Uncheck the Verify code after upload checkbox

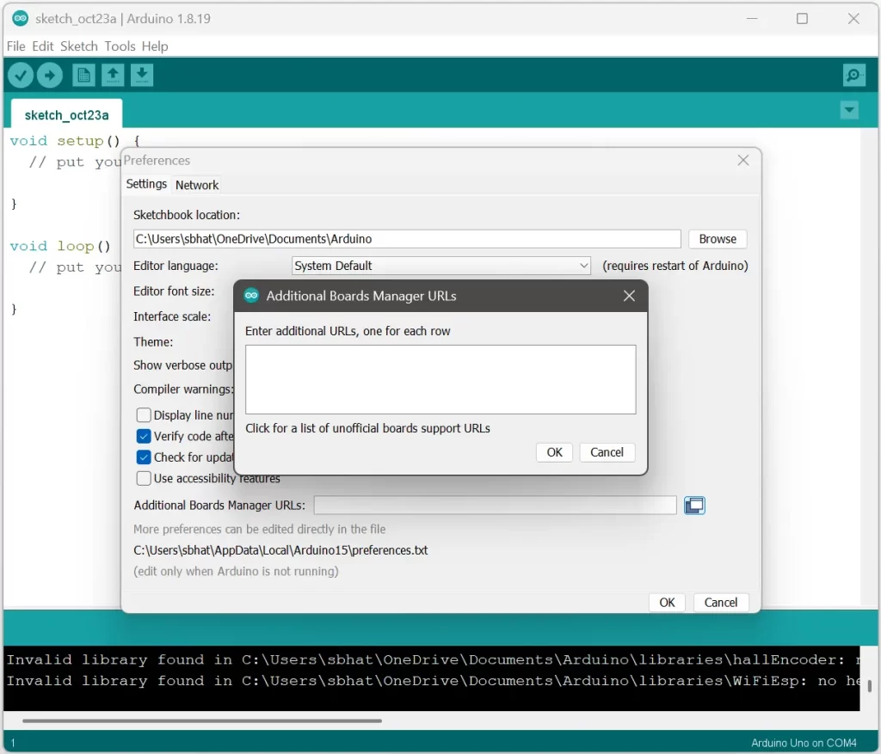(x=144, y=436)
